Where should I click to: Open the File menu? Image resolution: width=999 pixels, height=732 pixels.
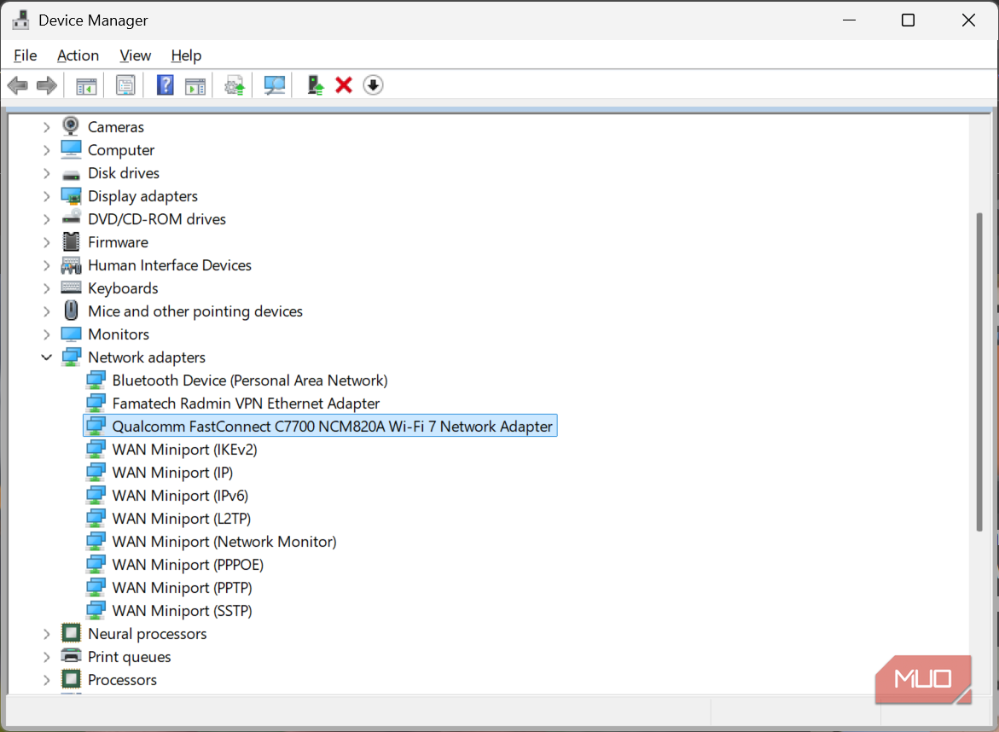coord(26,55)
